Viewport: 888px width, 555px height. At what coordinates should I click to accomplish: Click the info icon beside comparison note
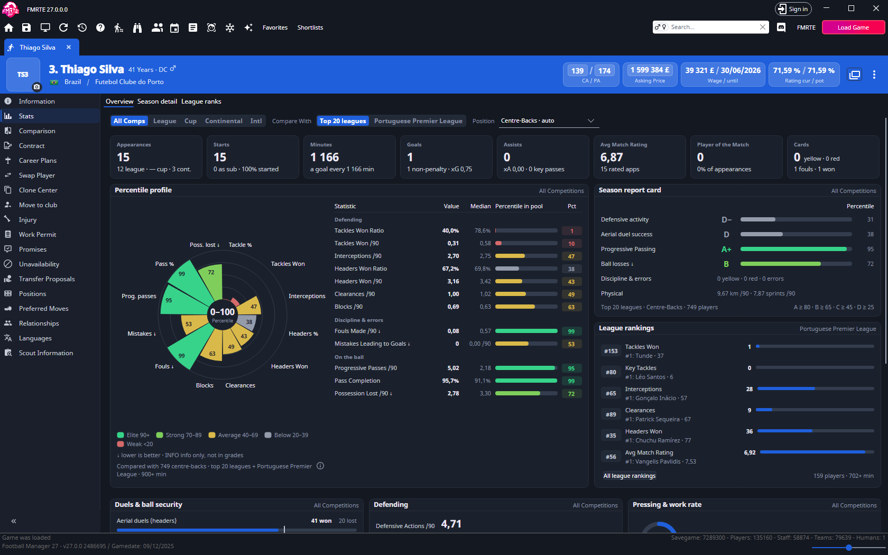click(320, 466)
